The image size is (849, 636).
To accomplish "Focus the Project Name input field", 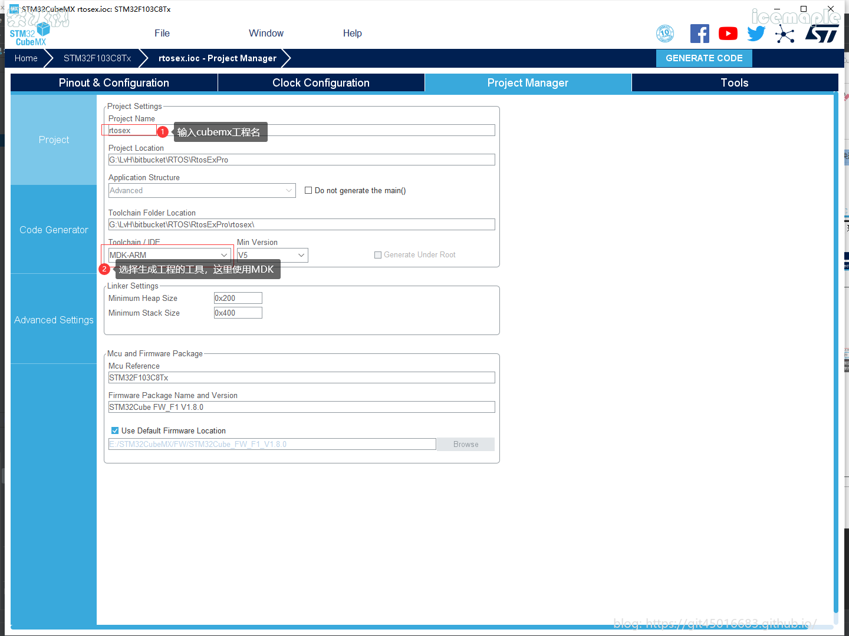I will (x=302, y=130).
